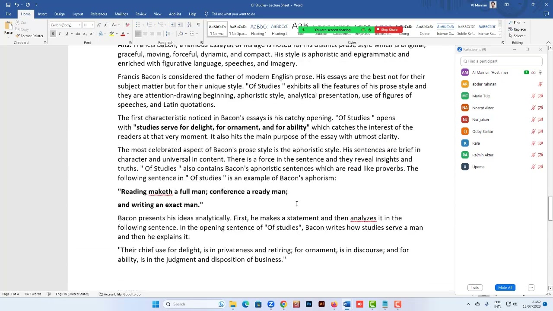
Task: Open the Borders dropdown arrow
Action: coord(197,34)
